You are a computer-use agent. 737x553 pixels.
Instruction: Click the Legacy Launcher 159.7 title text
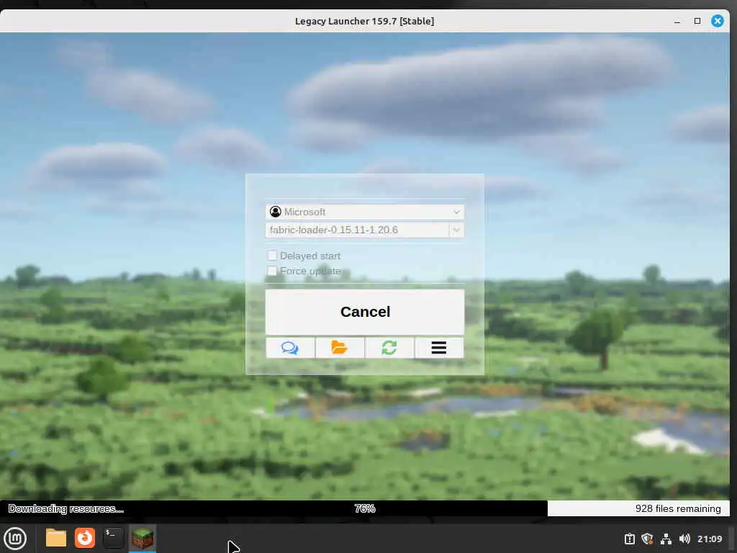[364, 21]
